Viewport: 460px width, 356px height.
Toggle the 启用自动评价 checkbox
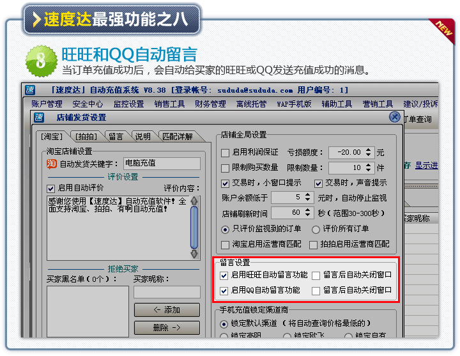click(x=50, y=189)
